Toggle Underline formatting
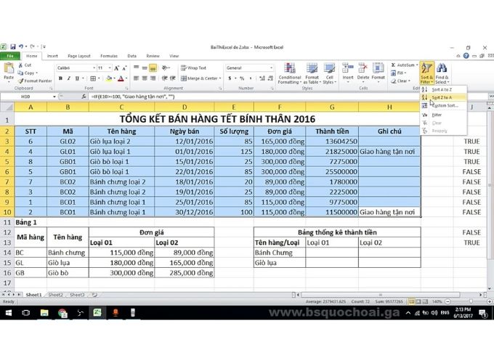The image size is (494, 363). point(77,78)
